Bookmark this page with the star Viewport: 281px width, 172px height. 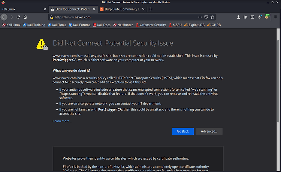click(212, 17)
